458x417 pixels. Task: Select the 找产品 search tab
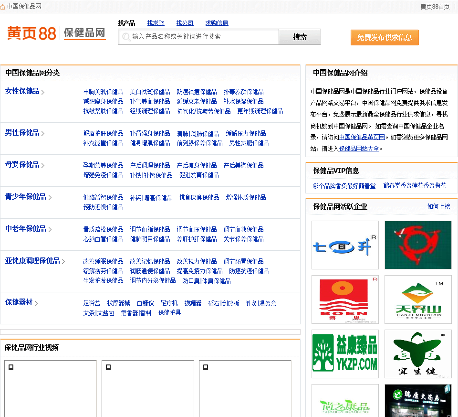126,23
